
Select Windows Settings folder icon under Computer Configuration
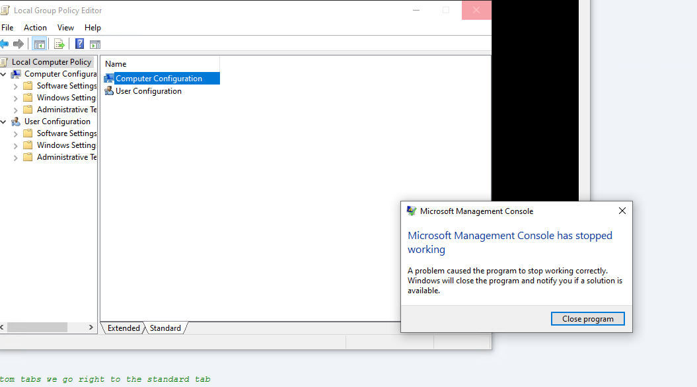pos(28,98)
